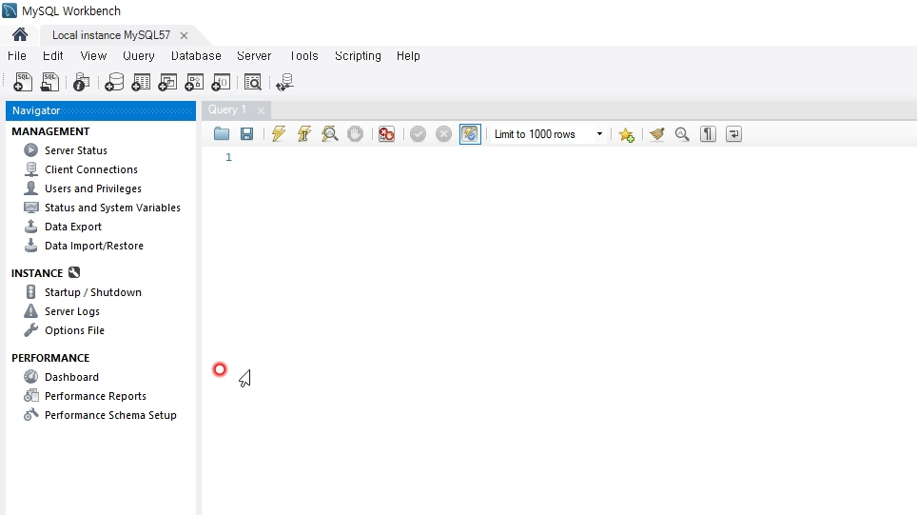
Task: Open an SQL script file icon in main toolbar
Action: (49, 82)
